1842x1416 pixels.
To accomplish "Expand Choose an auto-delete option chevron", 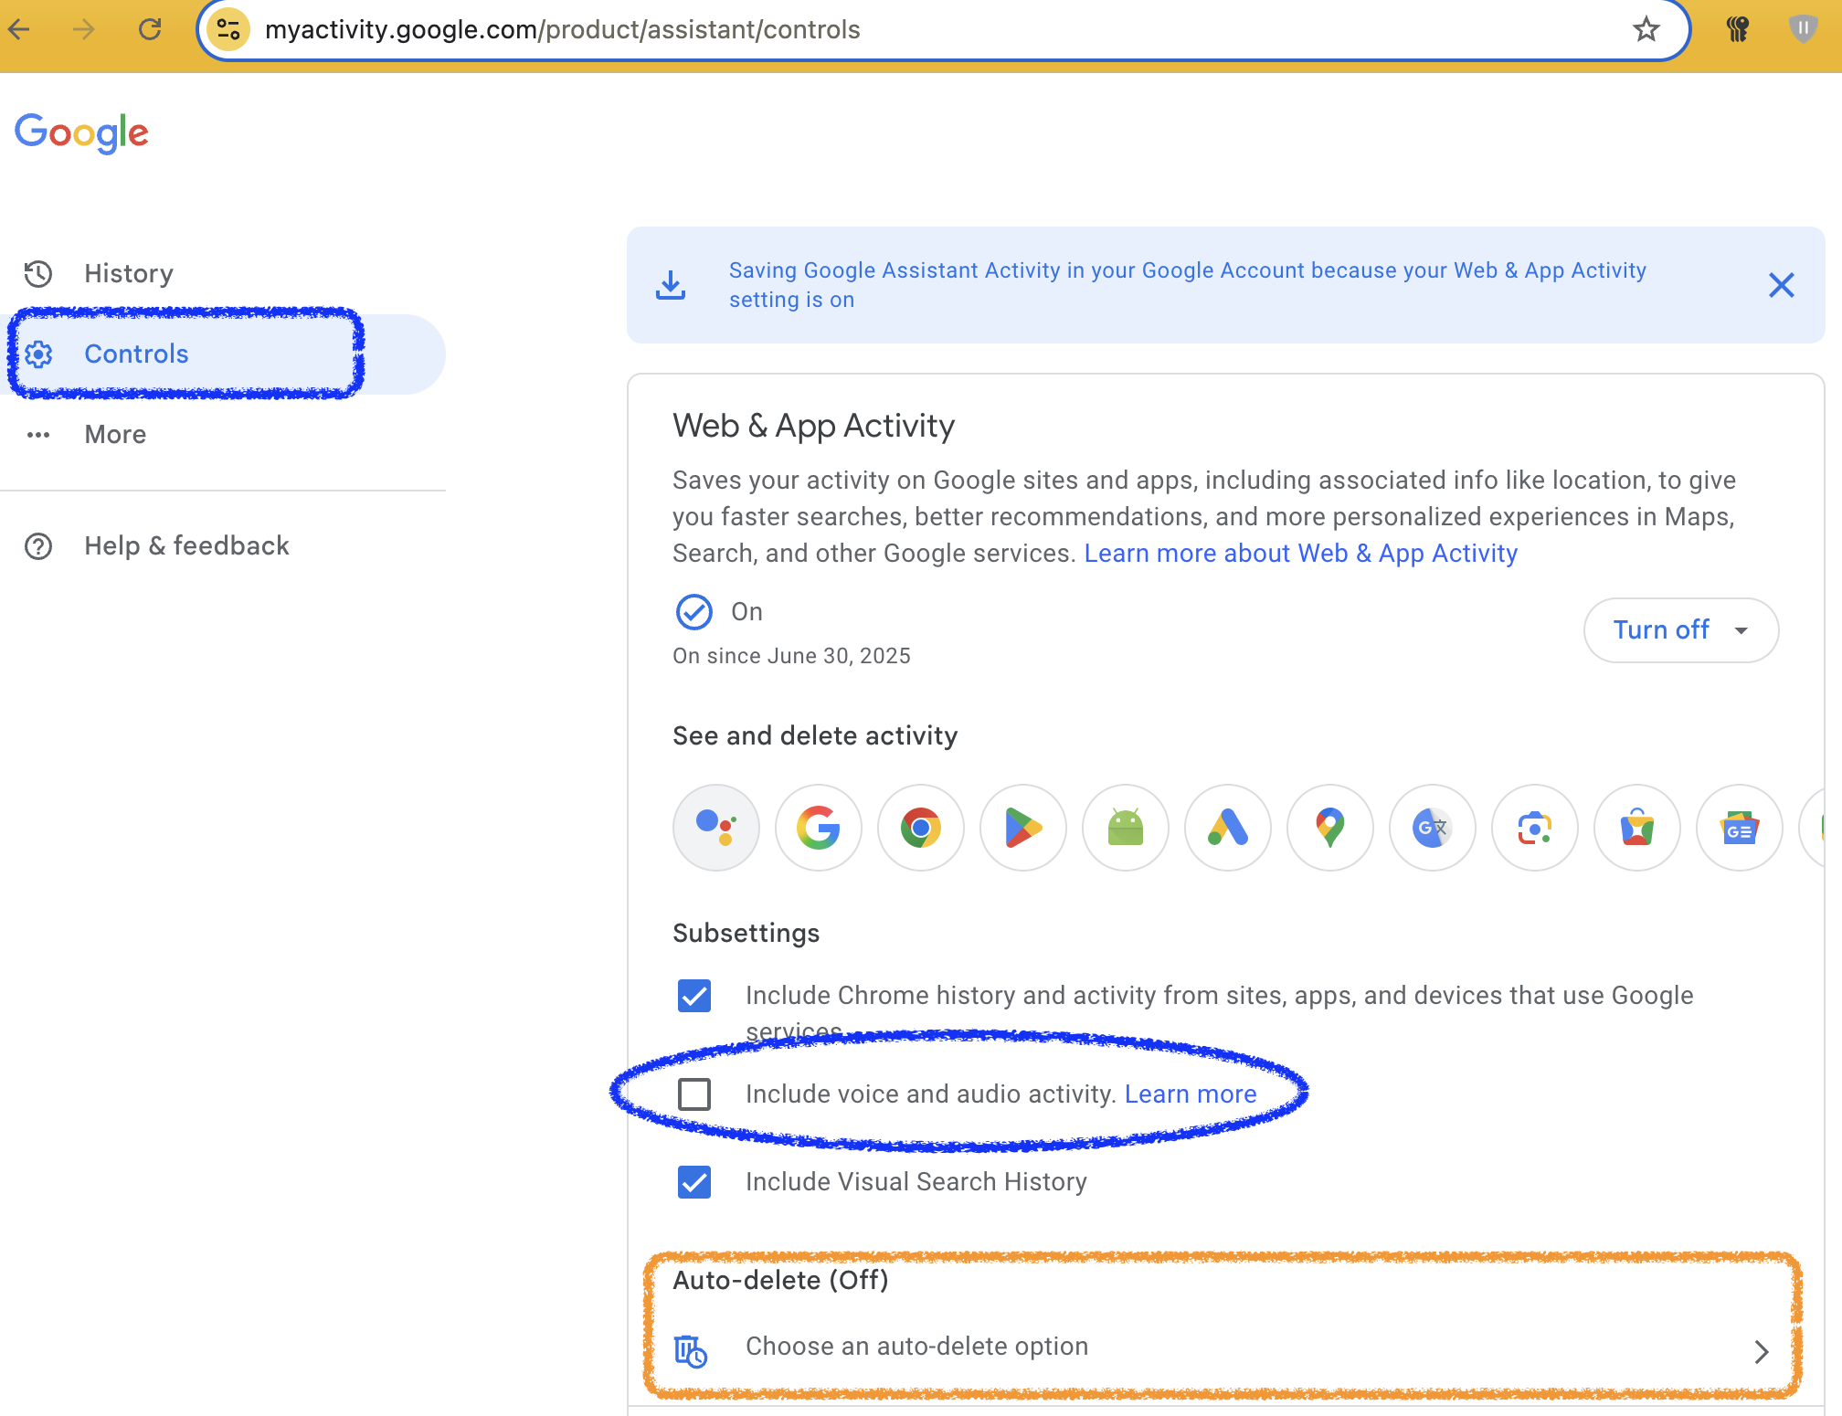I will pos(1762,1352).
